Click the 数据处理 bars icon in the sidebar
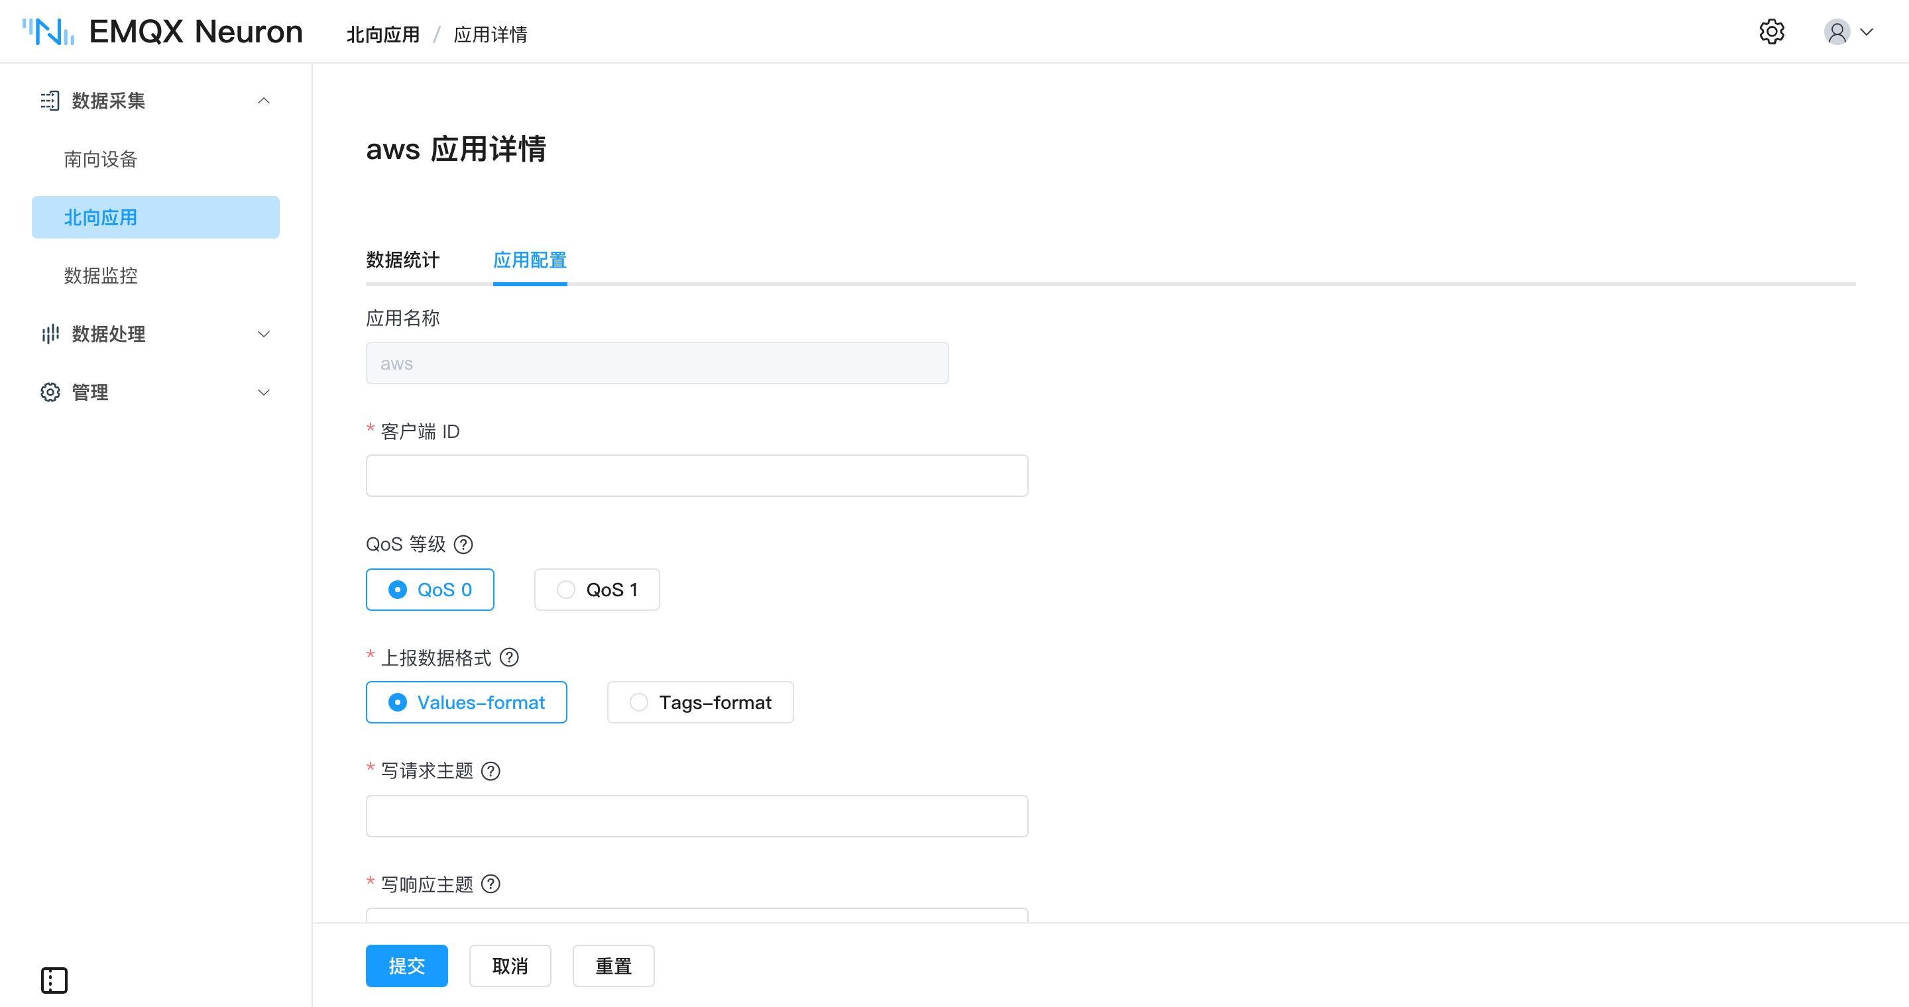The image size is (1909, 1007). coord(50,334)
